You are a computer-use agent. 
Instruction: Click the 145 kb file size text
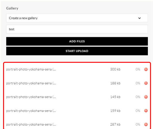115,97
